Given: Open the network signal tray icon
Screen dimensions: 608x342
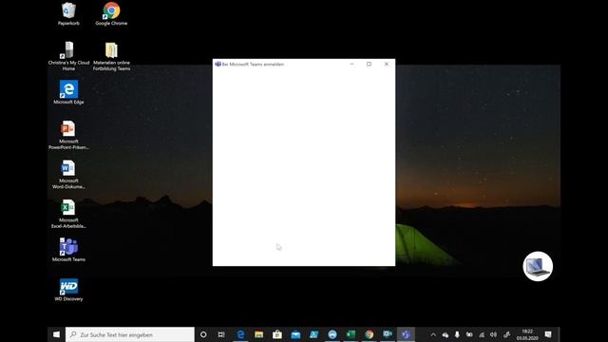Looking at the screenshot, I should tap(482, 334).
